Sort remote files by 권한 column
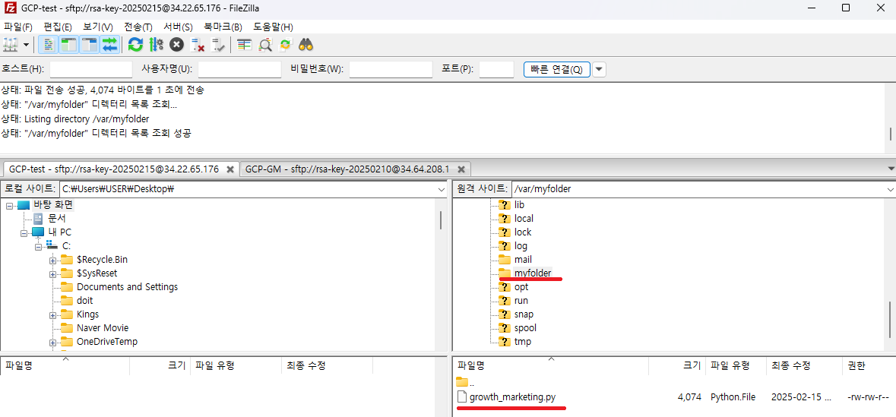The width and height of the screenshot is (896, 417). click(868, 365)
